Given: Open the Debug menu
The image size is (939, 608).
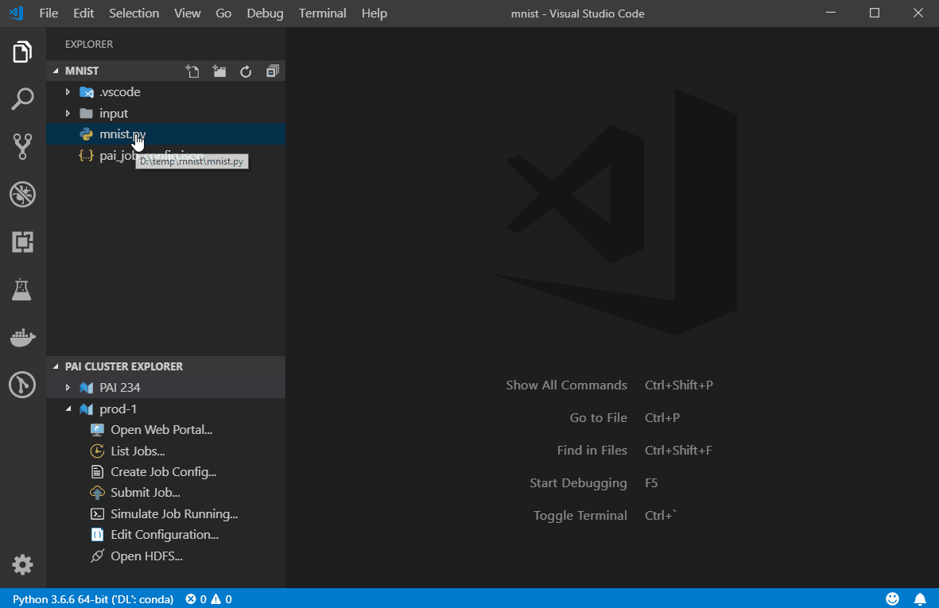Looking at the screenshot, I should (x=266, y=14).
